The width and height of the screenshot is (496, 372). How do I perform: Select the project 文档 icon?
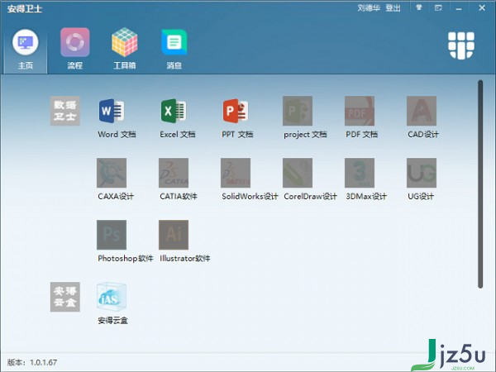tap(298, 111)
